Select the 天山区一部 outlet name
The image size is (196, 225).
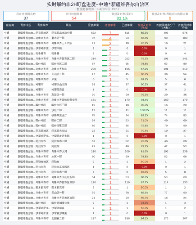click(58, 193)
